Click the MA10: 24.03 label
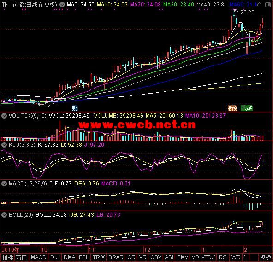This screenshot has width=273, height=262. [x=113, y=5]
